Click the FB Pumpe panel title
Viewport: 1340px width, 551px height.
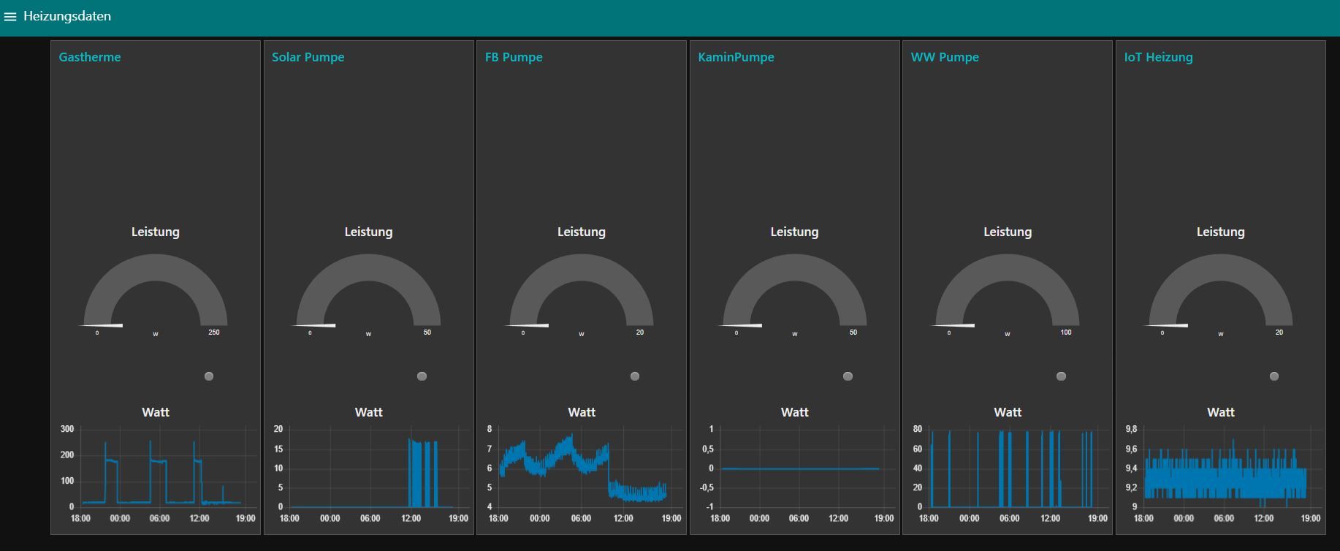pos(514,57)
